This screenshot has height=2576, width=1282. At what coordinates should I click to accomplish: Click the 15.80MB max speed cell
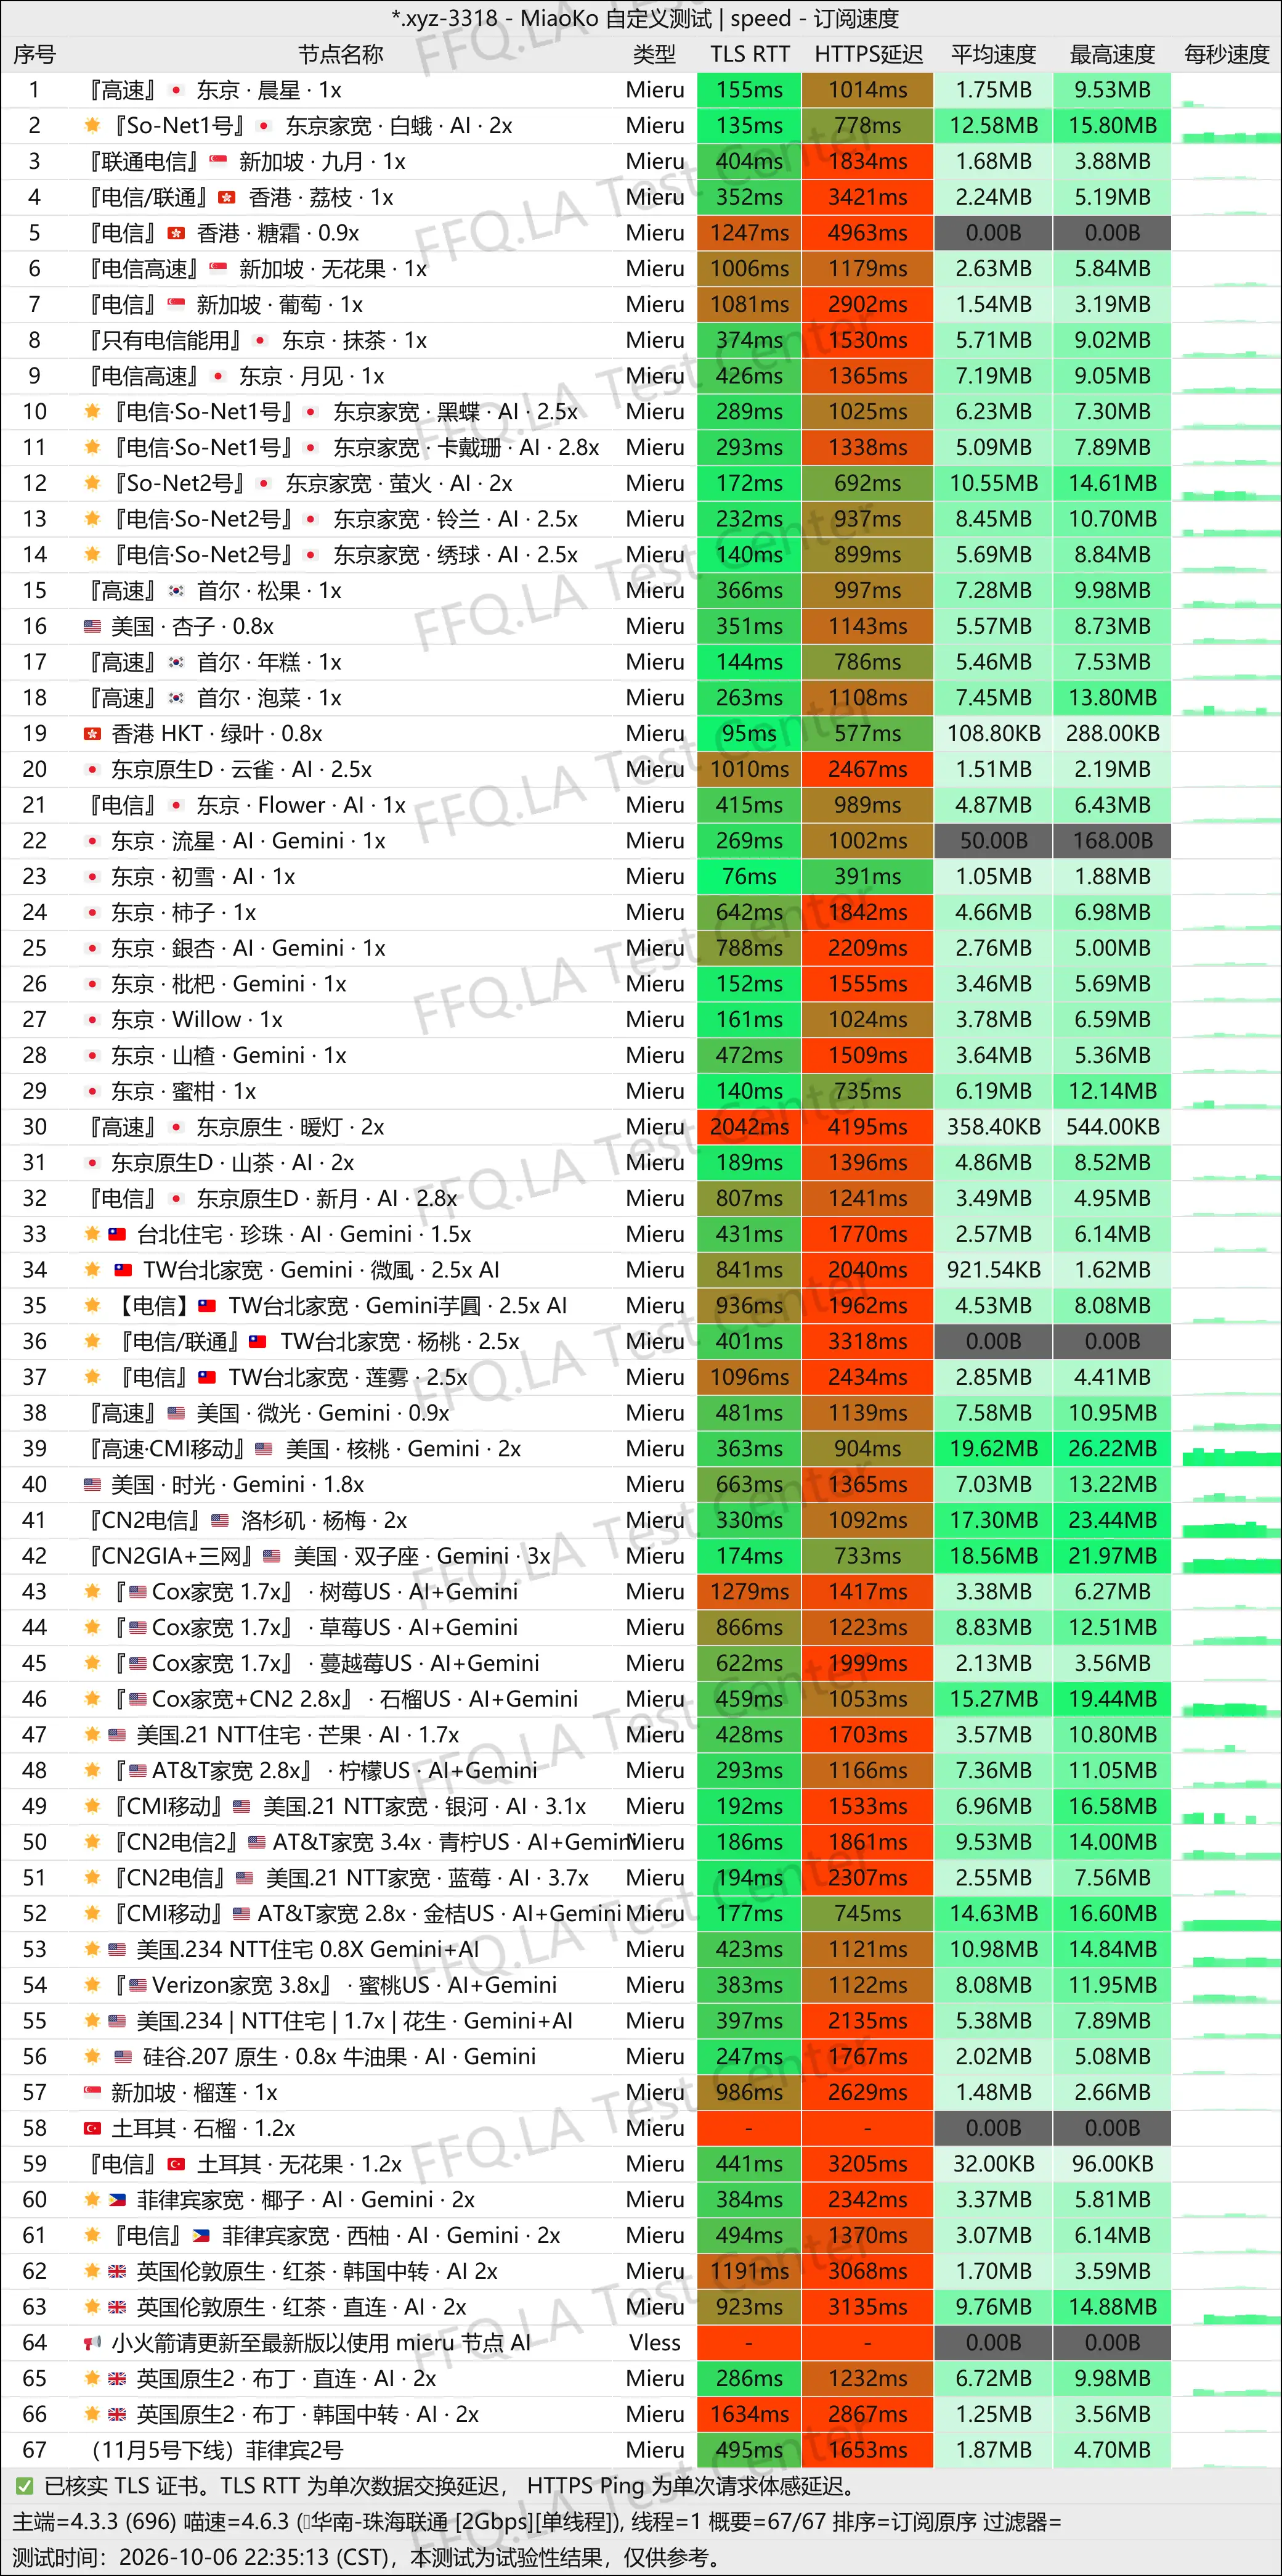pos(1112,126)
